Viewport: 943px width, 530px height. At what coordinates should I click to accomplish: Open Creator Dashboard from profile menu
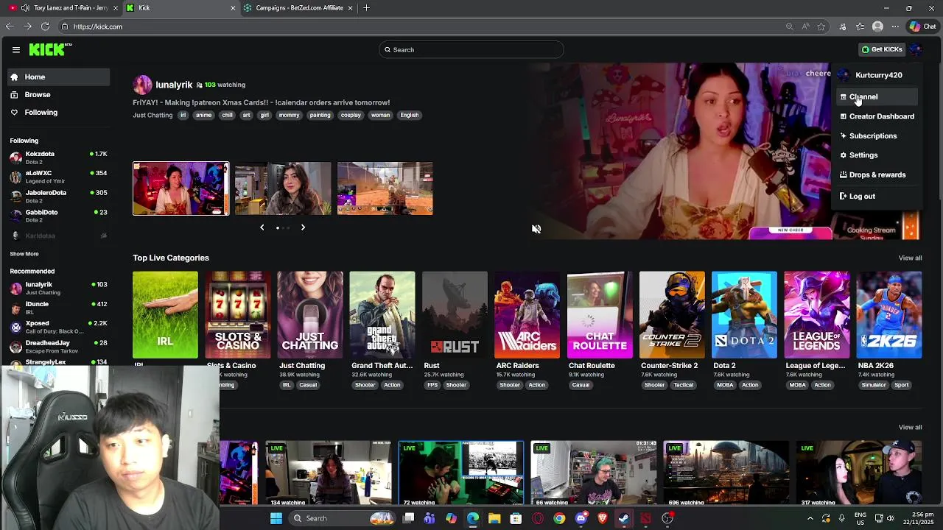tap(876, 116)
